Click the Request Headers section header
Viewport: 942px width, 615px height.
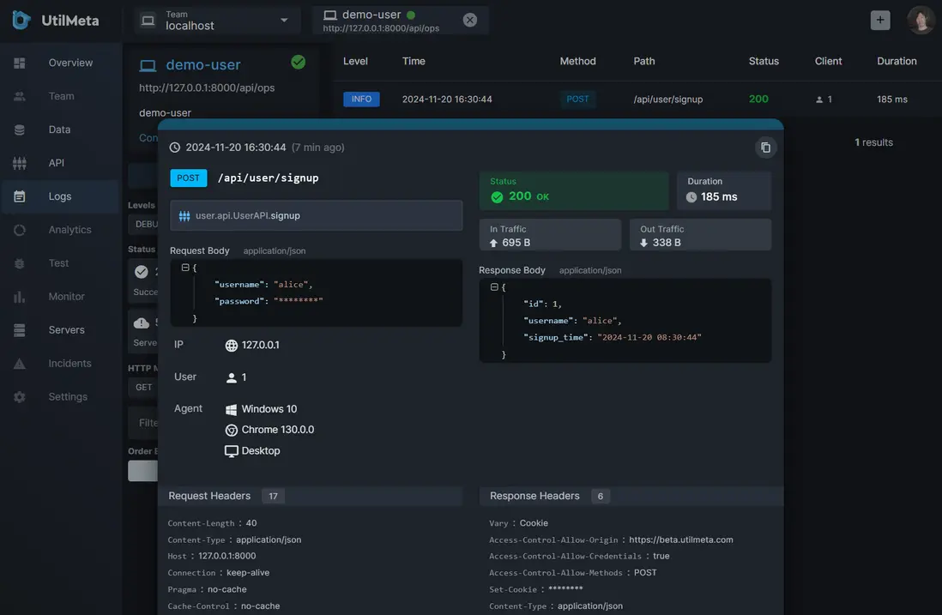(209, 496)
